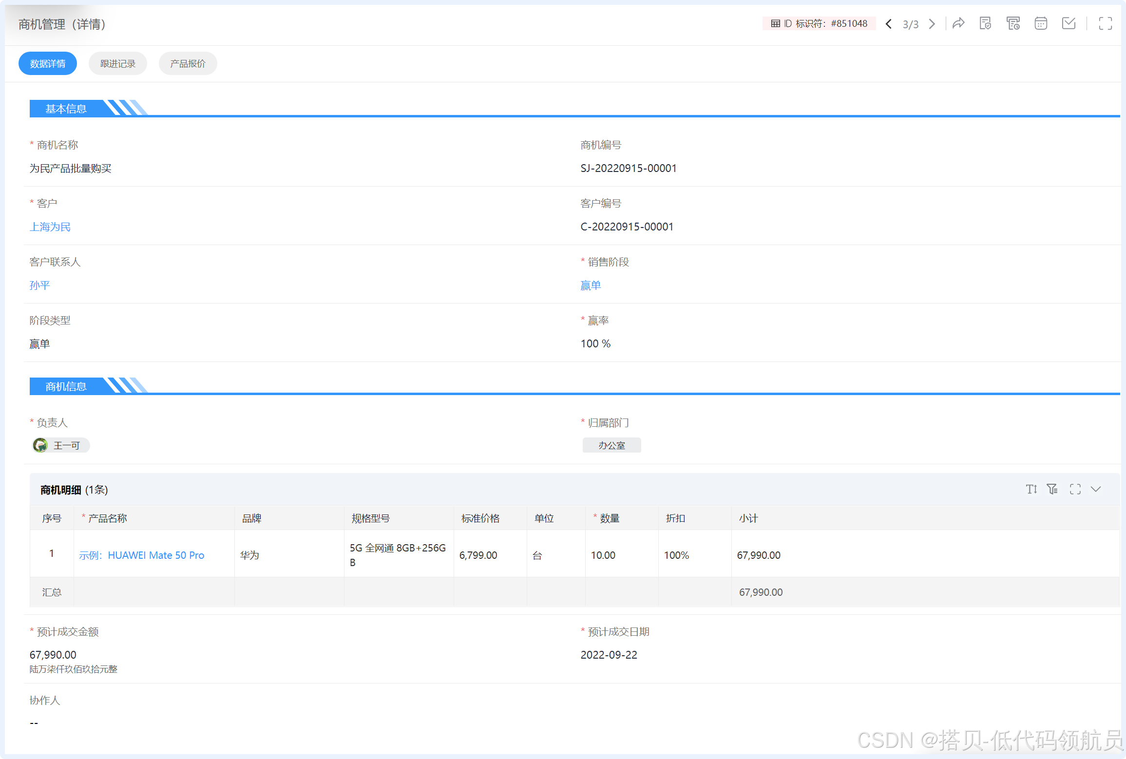This screenshot has width=1126, height=759.
Task: Click the 赢单 sales stage link
Action: [x=591, y=285]
